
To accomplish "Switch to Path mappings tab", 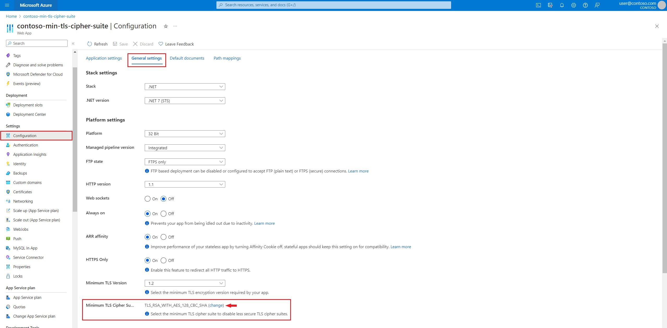I will pos(227,58).
